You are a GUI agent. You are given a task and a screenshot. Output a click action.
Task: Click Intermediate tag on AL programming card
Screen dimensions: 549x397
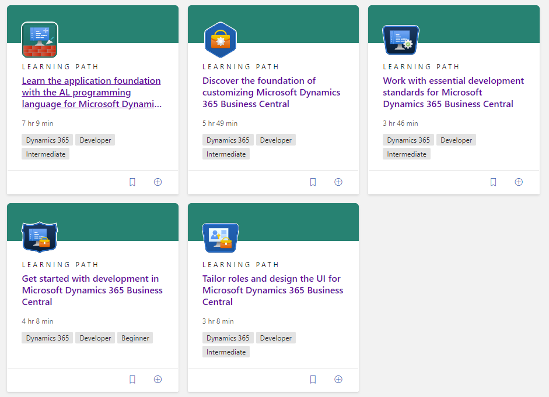pos(46,154)
